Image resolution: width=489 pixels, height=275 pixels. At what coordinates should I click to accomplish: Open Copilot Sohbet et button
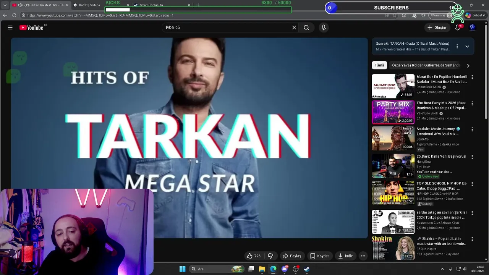tap(476, 15)
